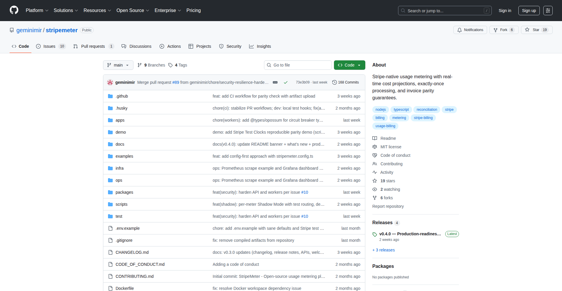Open the 4 Tags page

click(x=178, y=65)
